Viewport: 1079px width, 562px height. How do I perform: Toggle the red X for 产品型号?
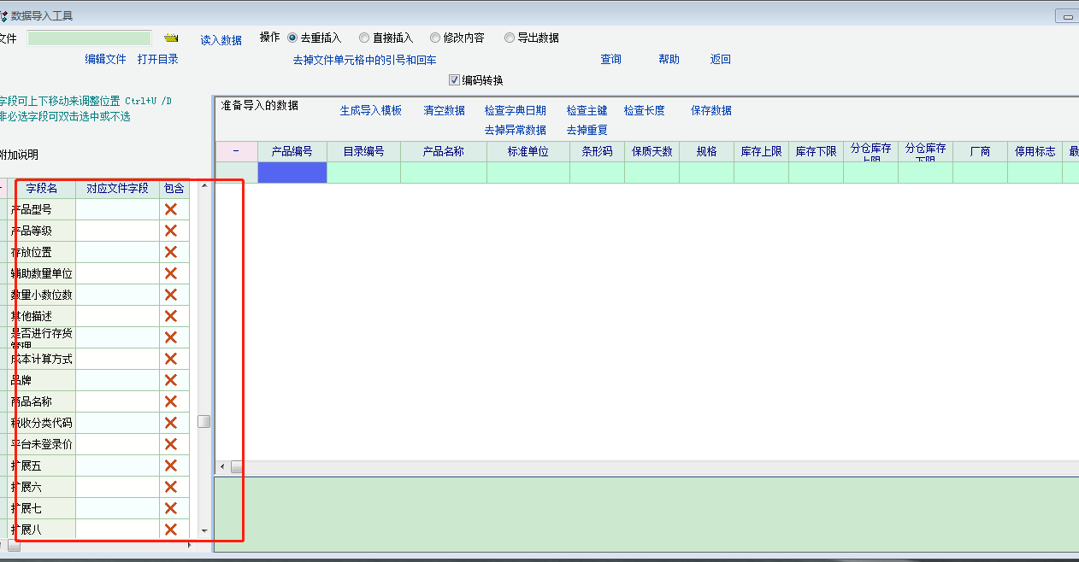[x=171, y=209]
